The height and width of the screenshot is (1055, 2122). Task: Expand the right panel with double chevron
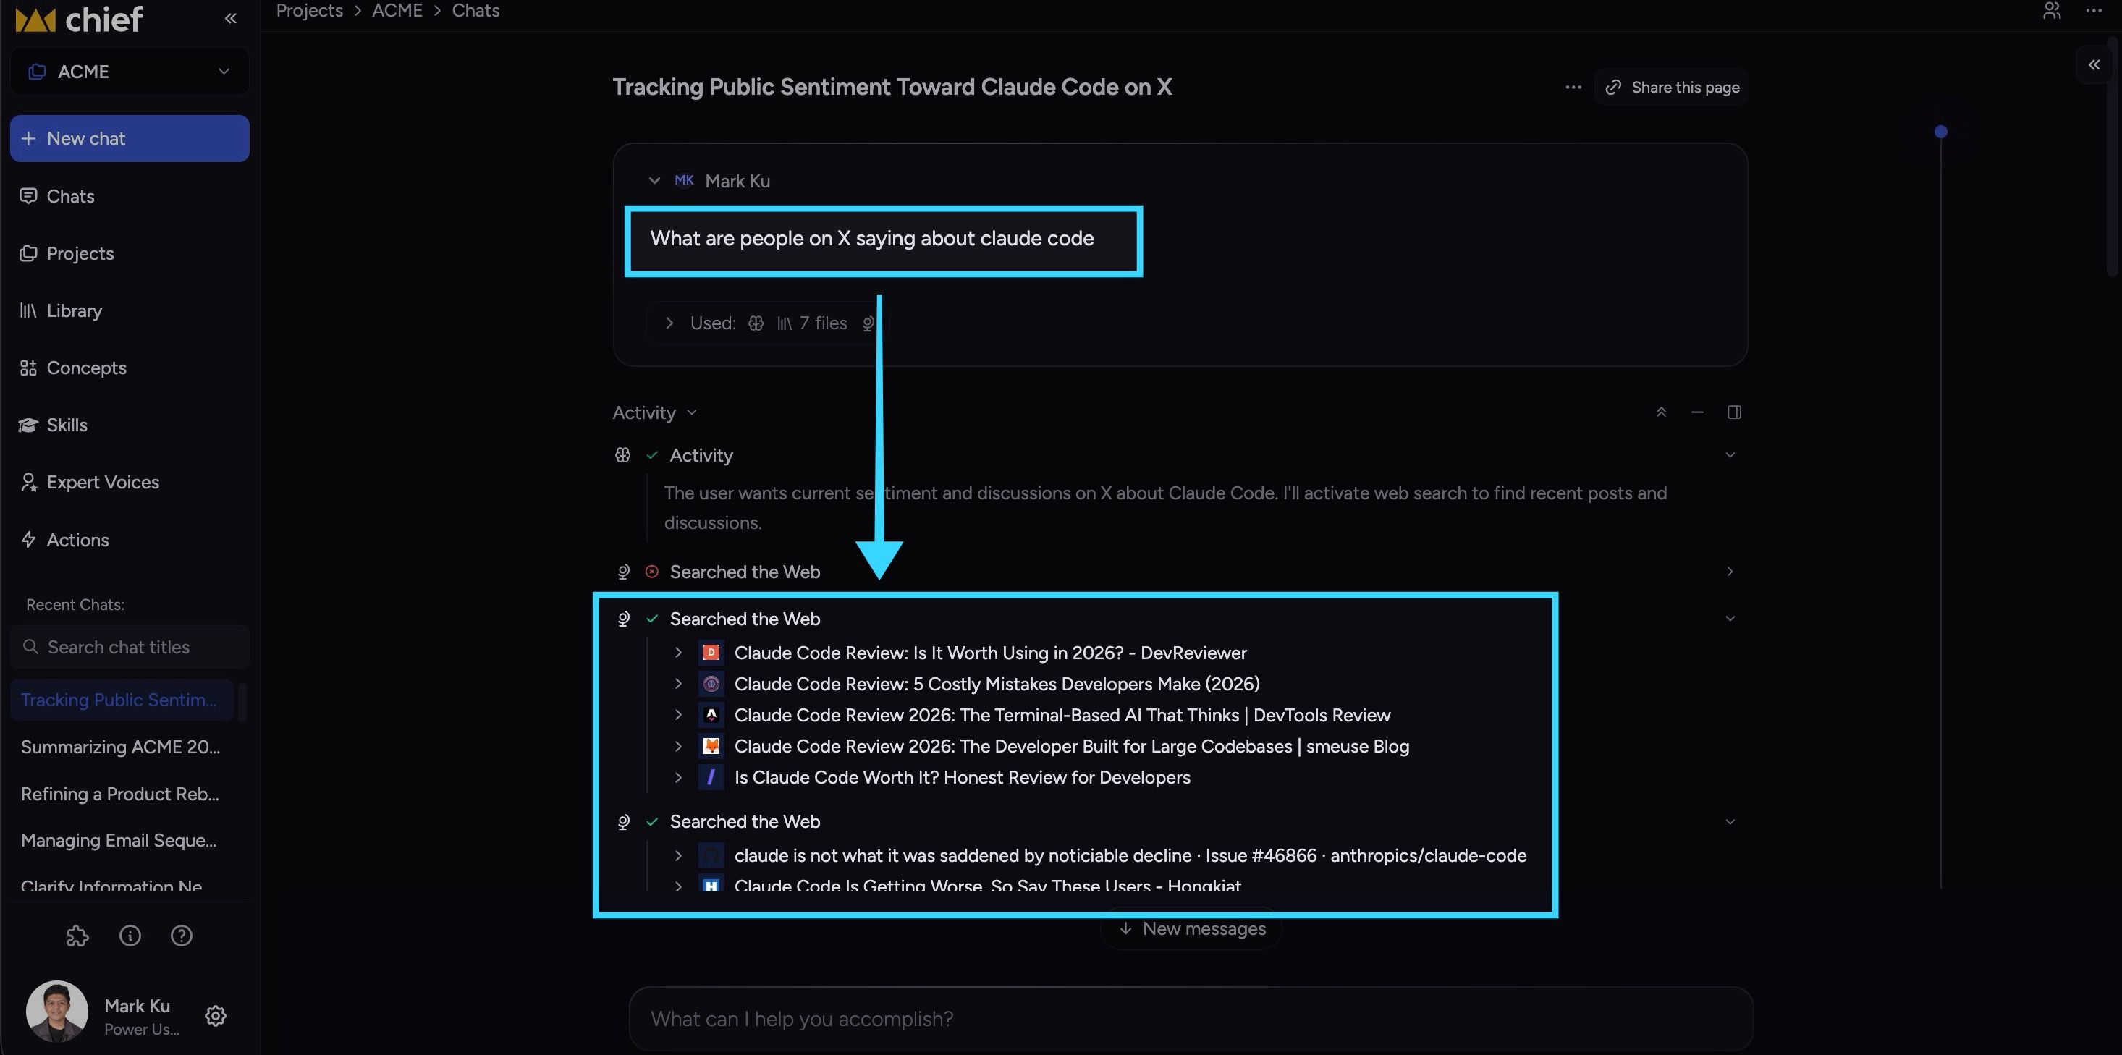[2094, 64]
